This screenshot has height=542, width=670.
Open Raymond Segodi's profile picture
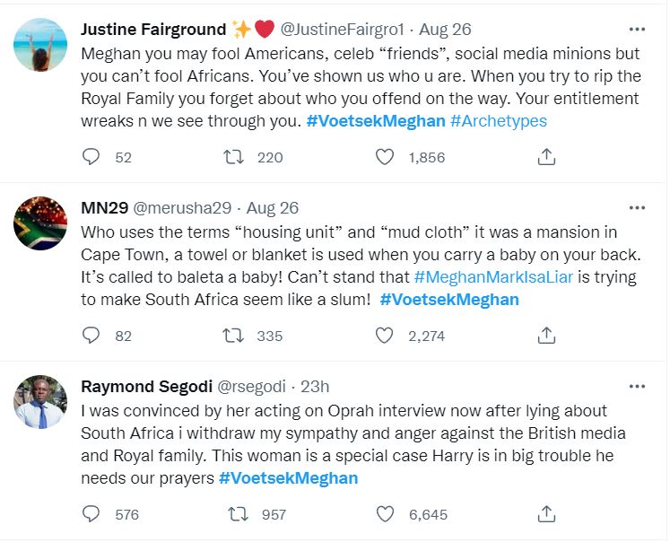[x=41, y=402]
